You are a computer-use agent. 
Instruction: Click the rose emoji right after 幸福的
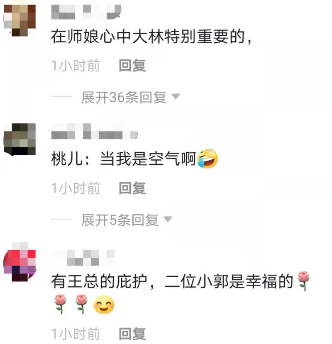(303, 281)
